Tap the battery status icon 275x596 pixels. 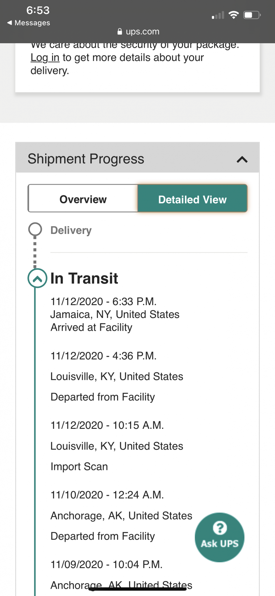[252, 15]
